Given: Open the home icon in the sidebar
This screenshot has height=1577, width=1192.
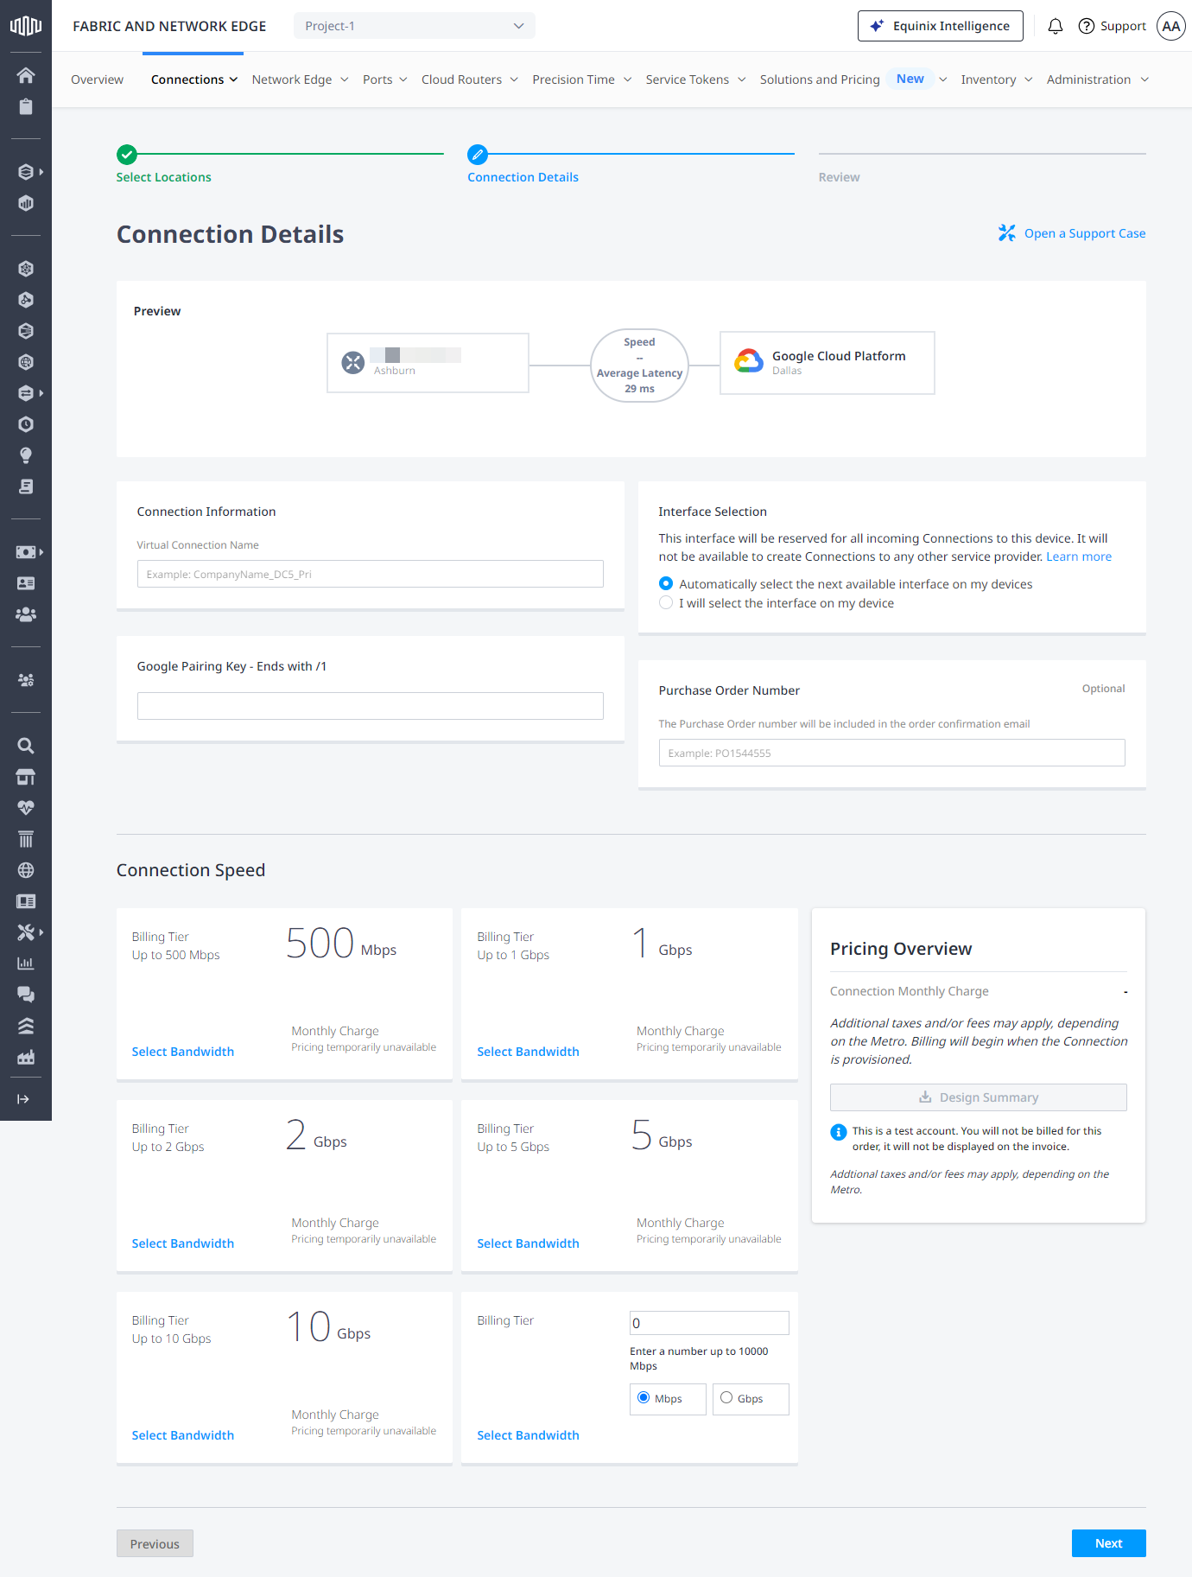Looking at the screenshot, I should pos(26,75).
